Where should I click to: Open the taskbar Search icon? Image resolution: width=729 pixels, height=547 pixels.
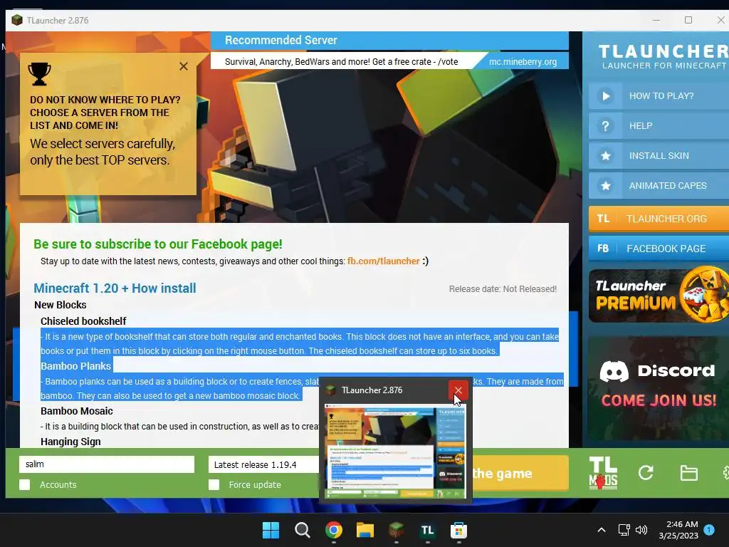pos(302,530)
